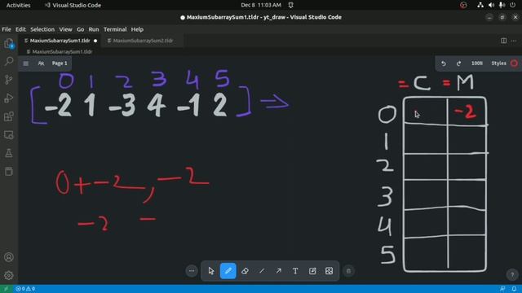This screenshot has height=293, width=522.
Task: Open the Page 1 page menu
Action: click(x=60, y=63)
